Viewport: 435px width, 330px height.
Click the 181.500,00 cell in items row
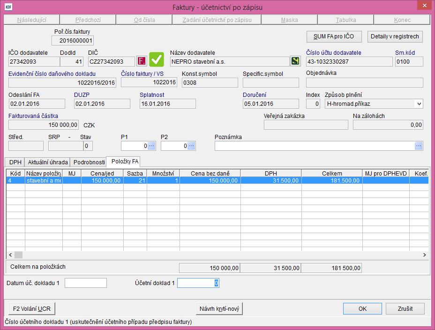pos(332,180)
